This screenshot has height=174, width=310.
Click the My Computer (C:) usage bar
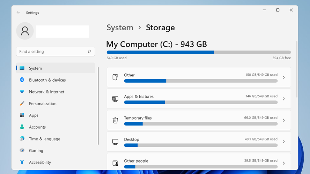[199, 52]
